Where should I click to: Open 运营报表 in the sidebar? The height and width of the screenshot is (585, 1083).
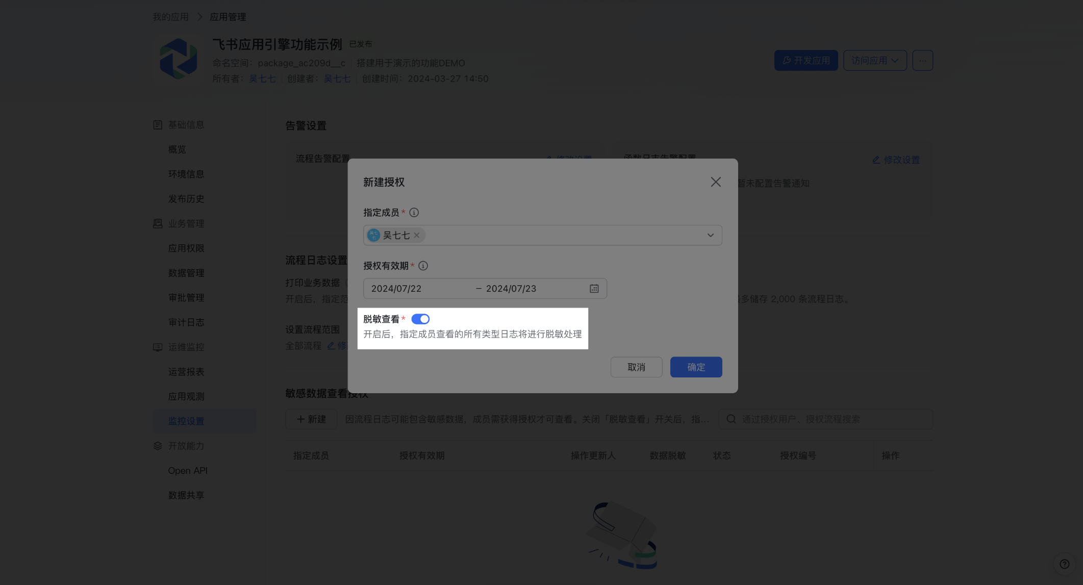186,372
